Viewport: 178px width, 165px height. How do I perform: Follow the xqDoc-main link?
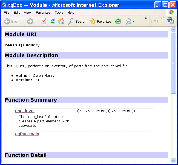coord(27,134)
